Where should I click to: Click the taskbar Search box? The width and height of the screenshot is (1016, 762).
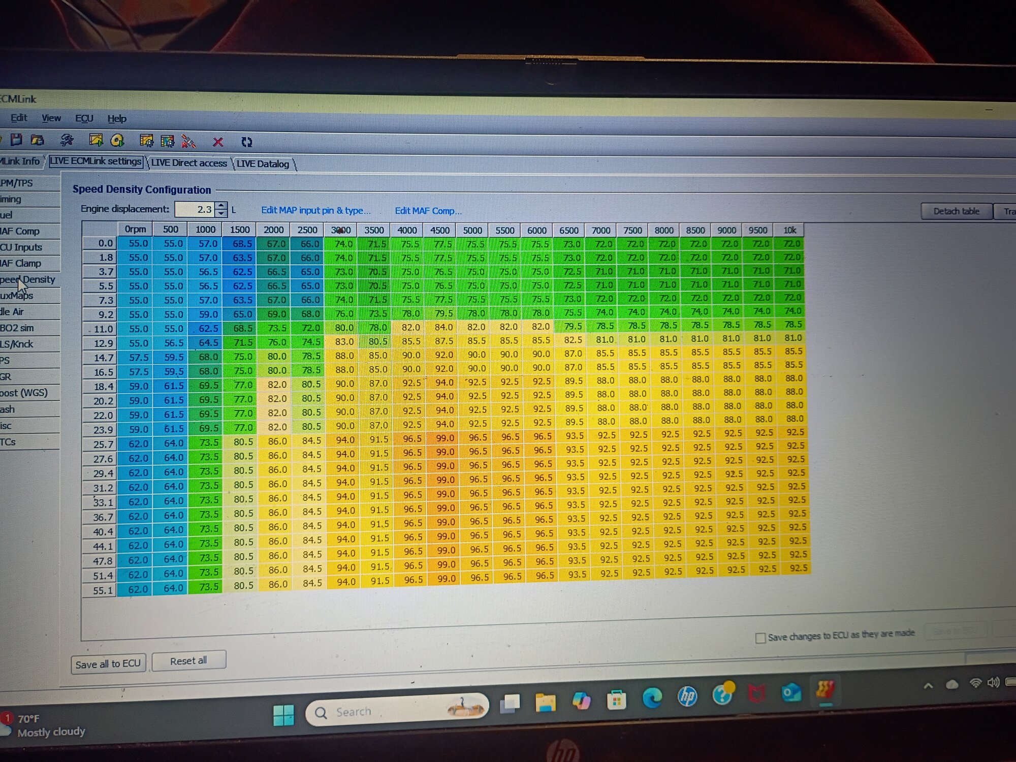(x=397, y=710)
